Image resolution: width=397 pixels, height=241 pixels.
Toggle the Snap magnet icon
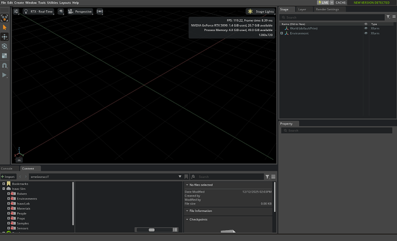pos(5,66)
